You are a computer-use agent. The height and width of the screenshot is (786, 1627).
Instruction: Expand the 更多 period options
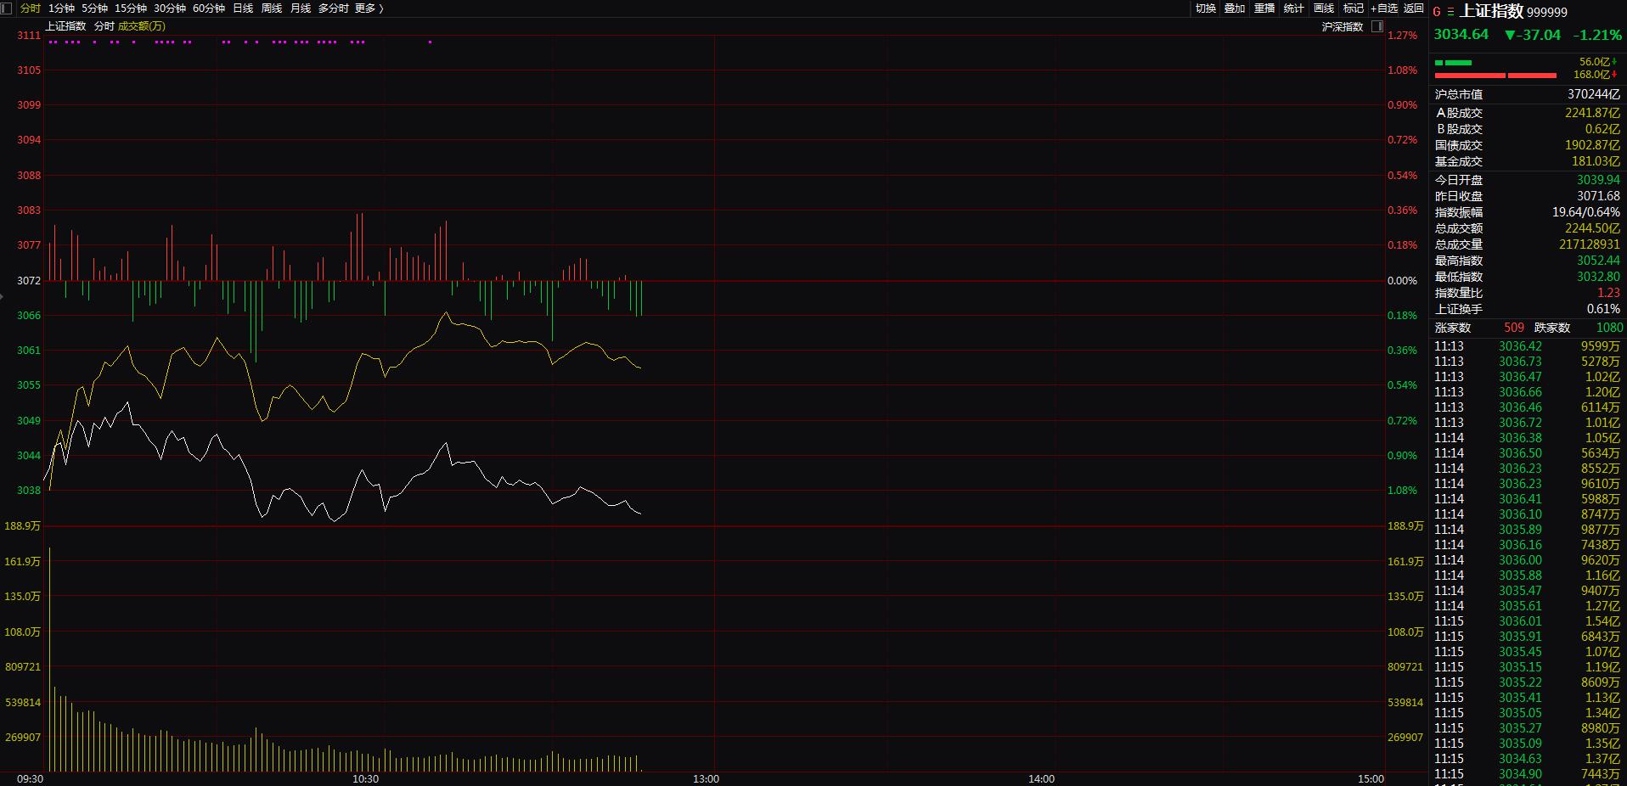[x=369, y=8]
